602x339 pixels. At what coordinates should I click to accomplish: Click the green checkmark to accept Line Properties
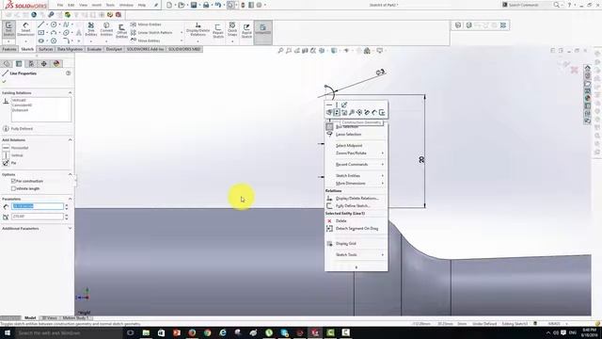click(4, 82)
